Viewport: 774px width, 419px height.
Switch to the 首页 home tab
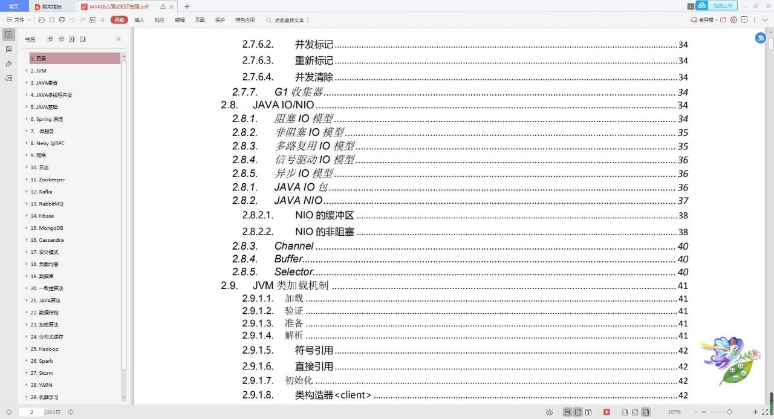tap(13, 6)
